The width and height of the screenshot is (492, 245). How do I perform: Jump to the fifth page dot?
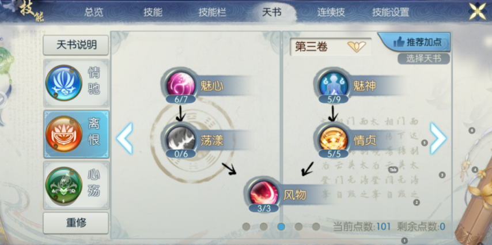pos(316,227)
